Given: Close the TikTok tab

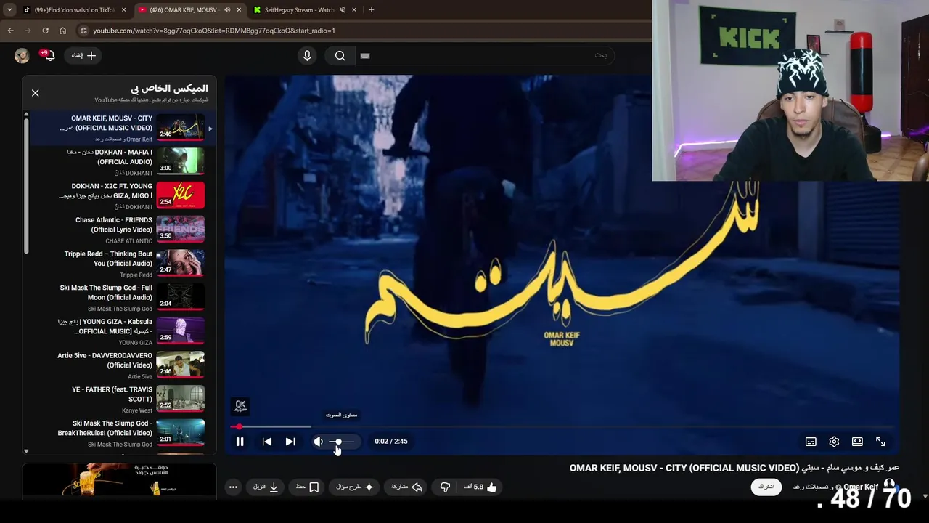Looking at the screenshot, I should point(123,10).
